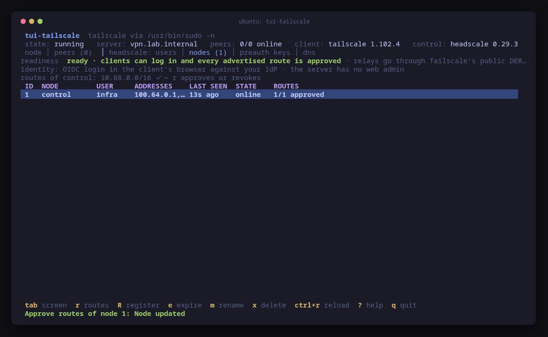548x337 pixels.
Task: Click the STATE column header
Action: 246,86
